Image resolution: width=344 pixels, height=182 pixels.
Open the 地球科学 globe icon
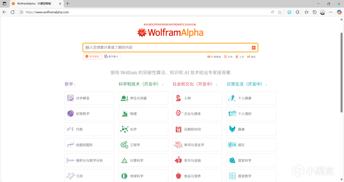(x=124, y=176)
